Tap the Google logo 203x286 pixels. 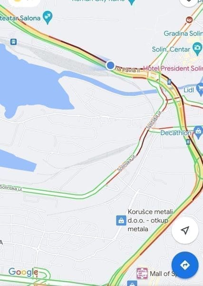tap(23, 273)
